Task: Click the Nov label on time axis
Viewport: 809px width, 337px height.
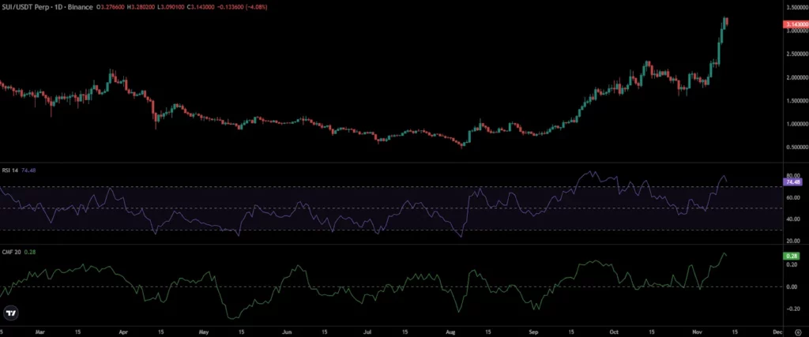Action: [695, 332]
